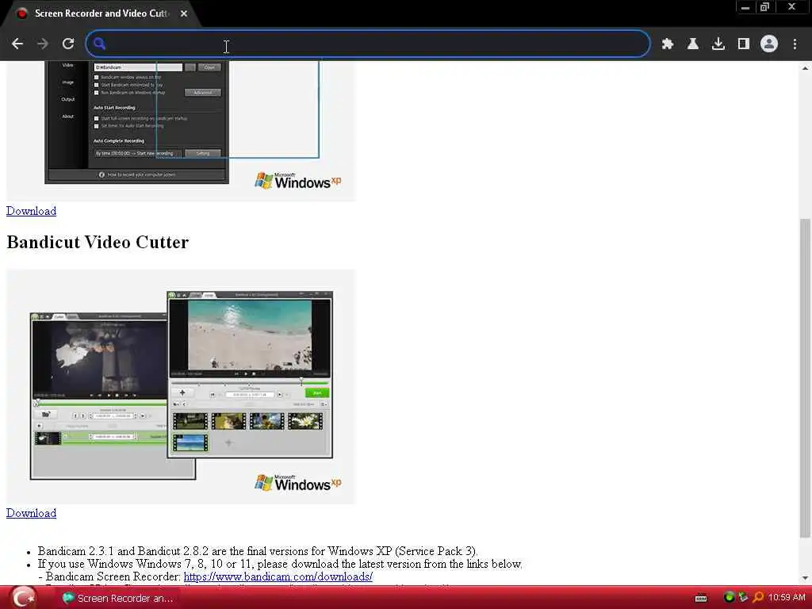The image size is (812, 609).
Task: Activate the Screen Recorder taskbar button
Action: coord(118,598)
